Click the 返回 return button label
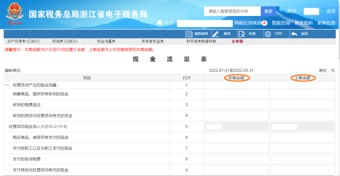 click(x=304, y=34)
